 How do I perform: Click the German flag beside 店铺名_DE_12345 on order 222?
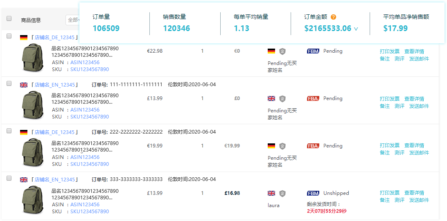pyautogui.click(x=24, y=132)
